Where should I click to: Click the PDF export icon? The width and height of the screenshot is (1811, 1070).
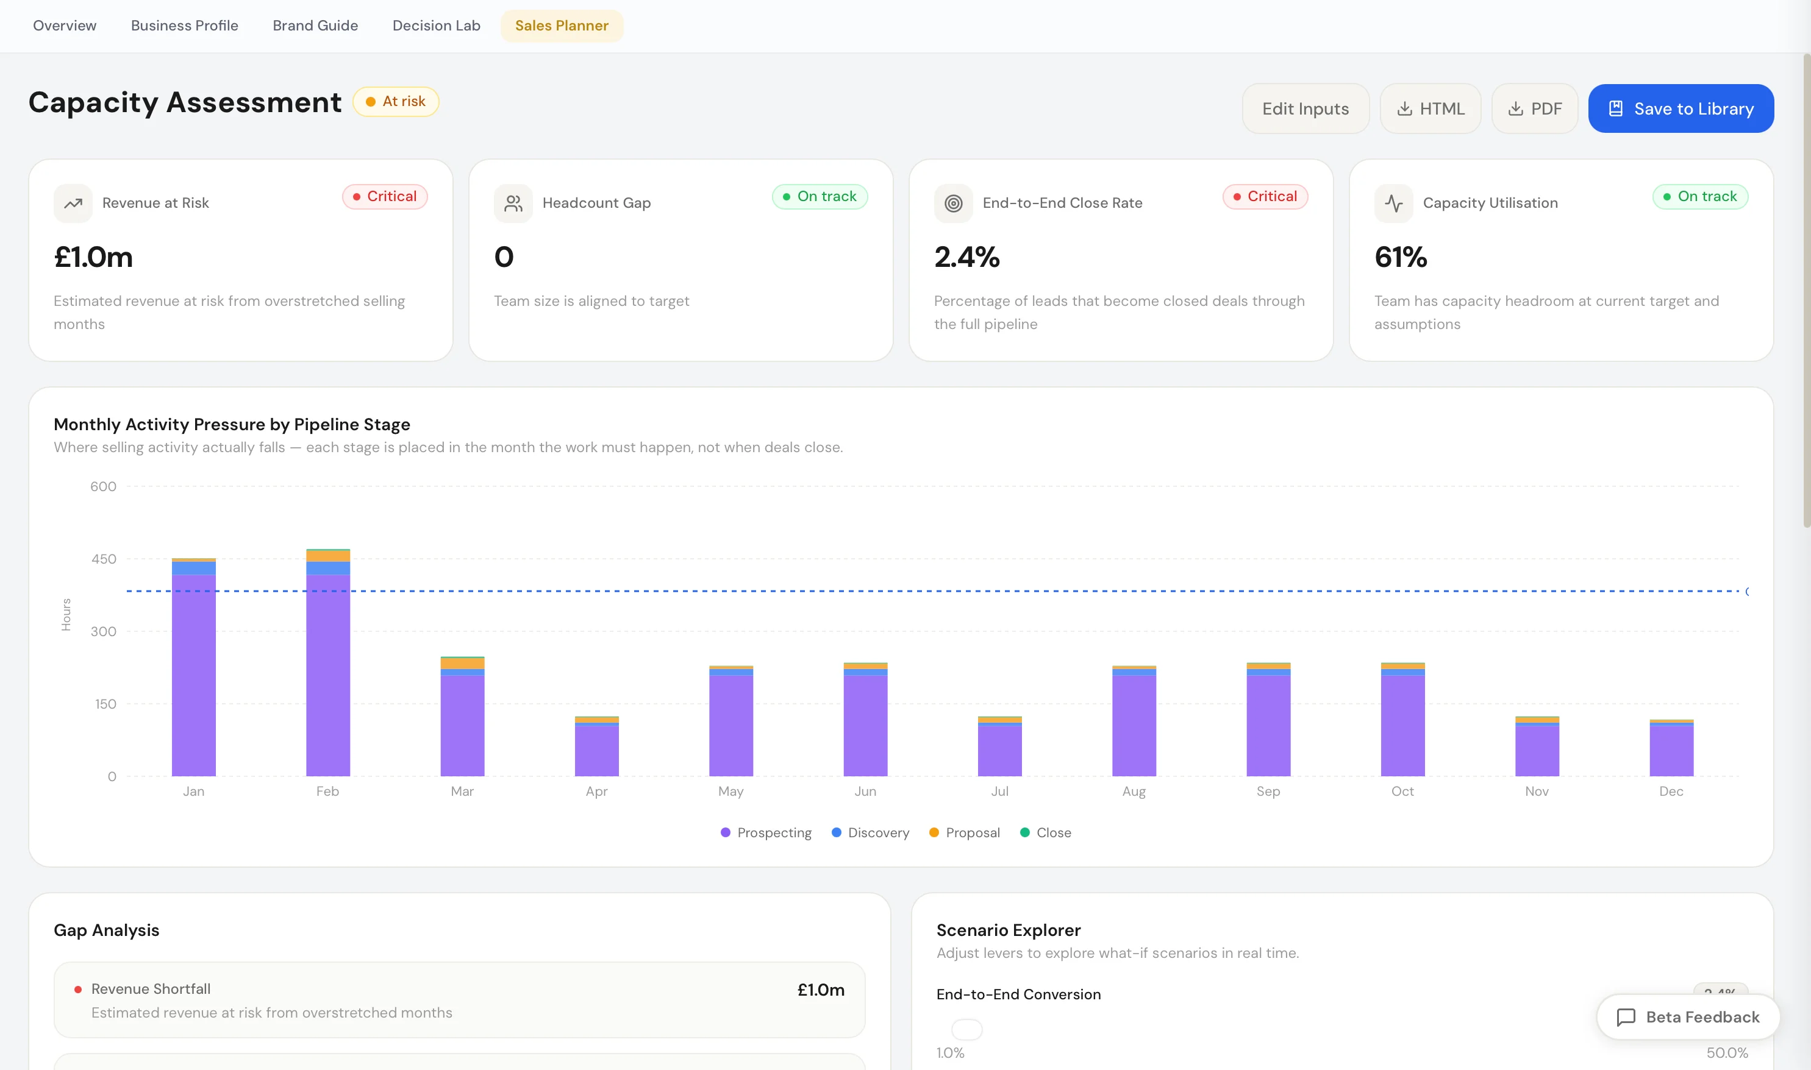point(1515,108)
